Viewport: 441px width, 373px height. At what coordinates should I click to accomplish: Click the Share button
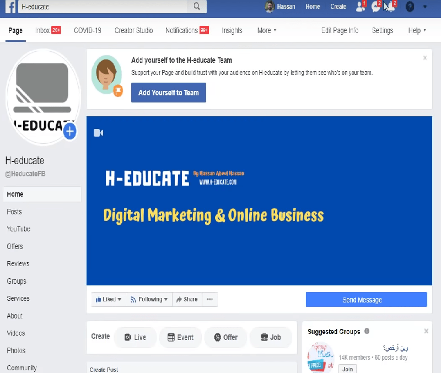187,299
